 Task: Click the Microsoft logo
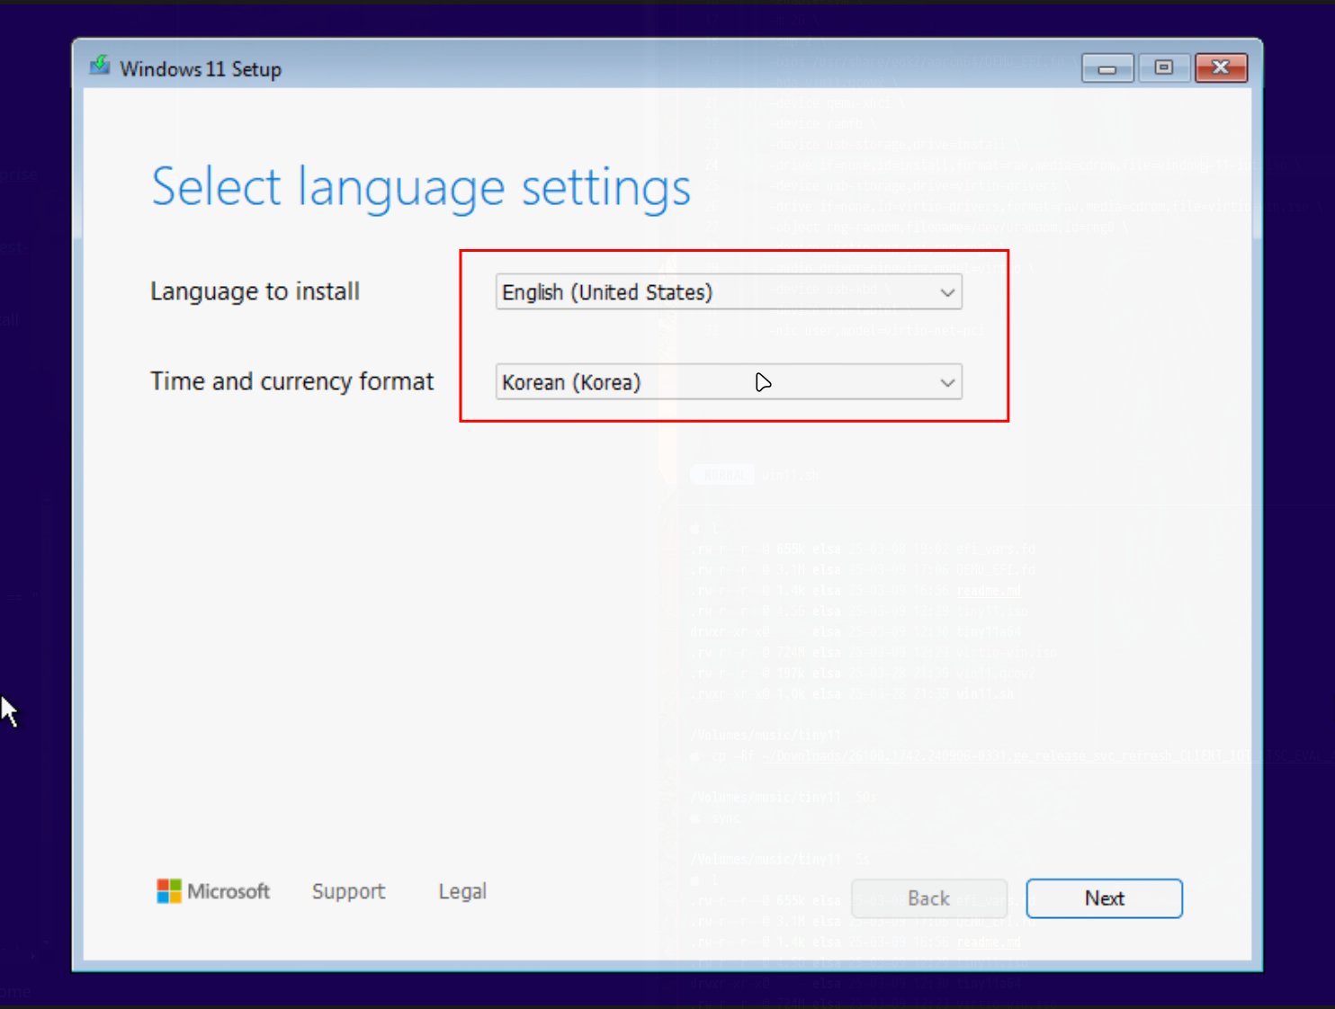click(213, 891)
